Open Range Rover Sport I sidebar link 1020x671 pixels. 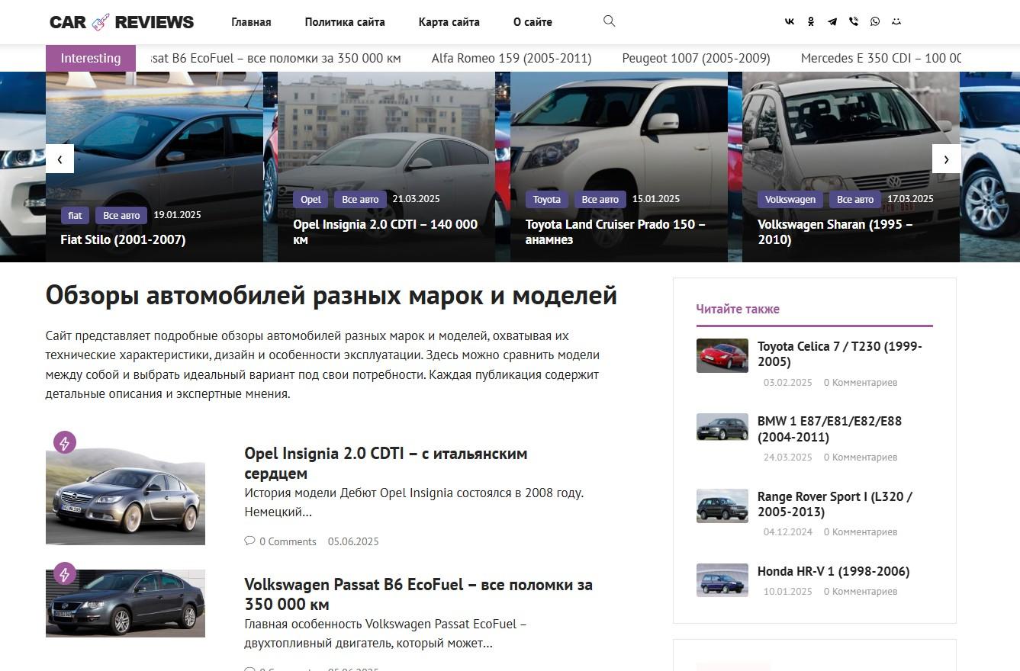pos(835,504)
